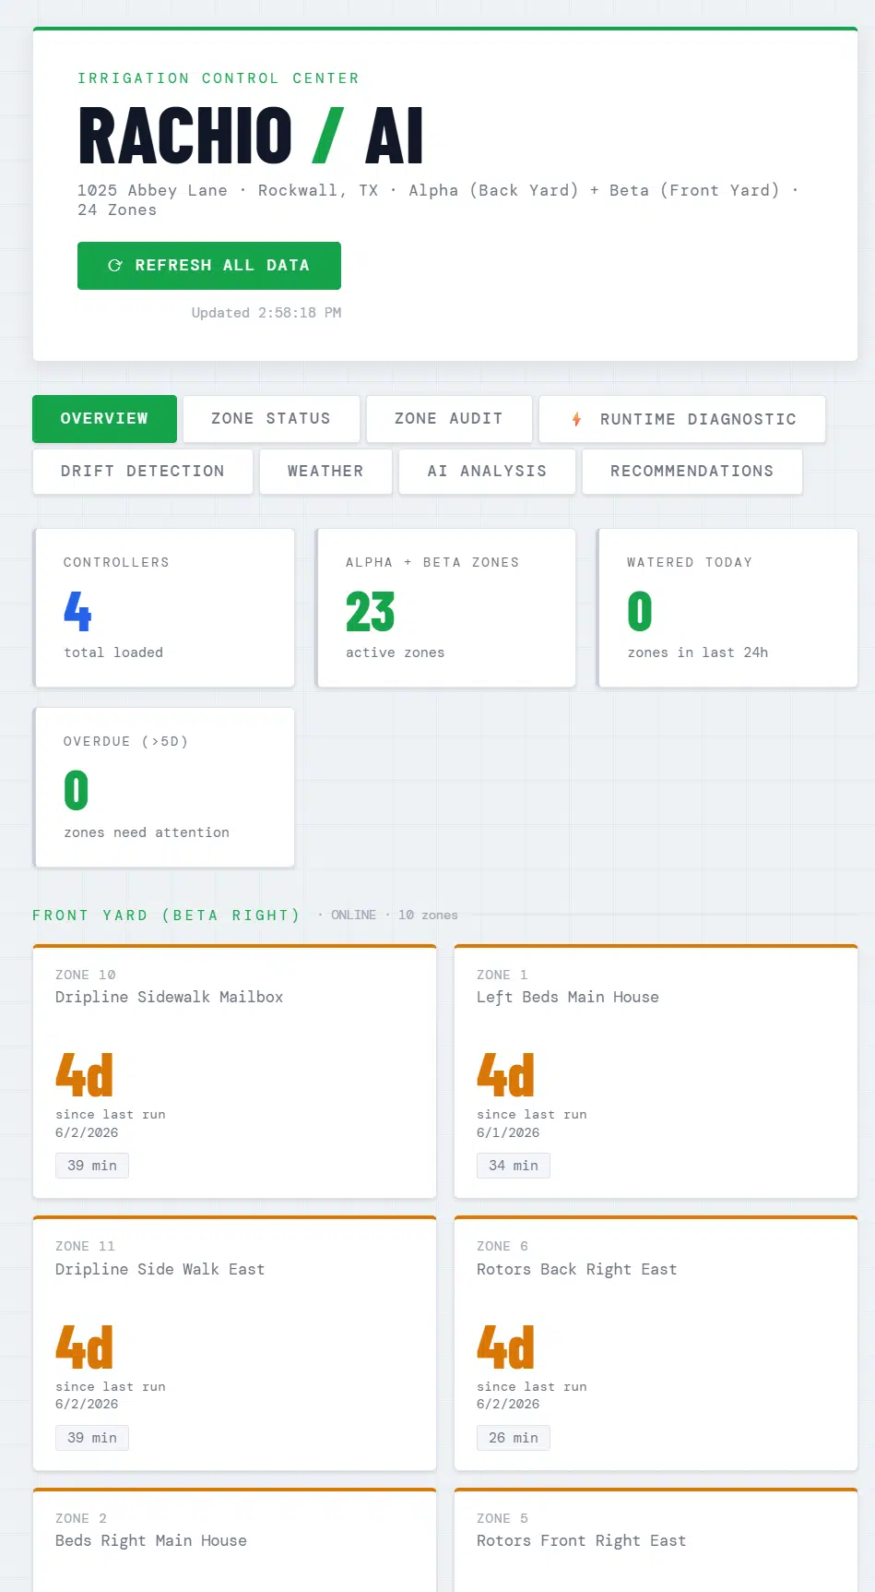This screenshot has height=1592, width=875.
Task: Click the 6/1/2026 date on Zone 1
Action: point(508,1132)
